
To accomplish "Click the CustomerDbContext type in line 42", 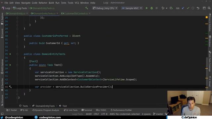I will pyautogui.click(x=89, y=79).
